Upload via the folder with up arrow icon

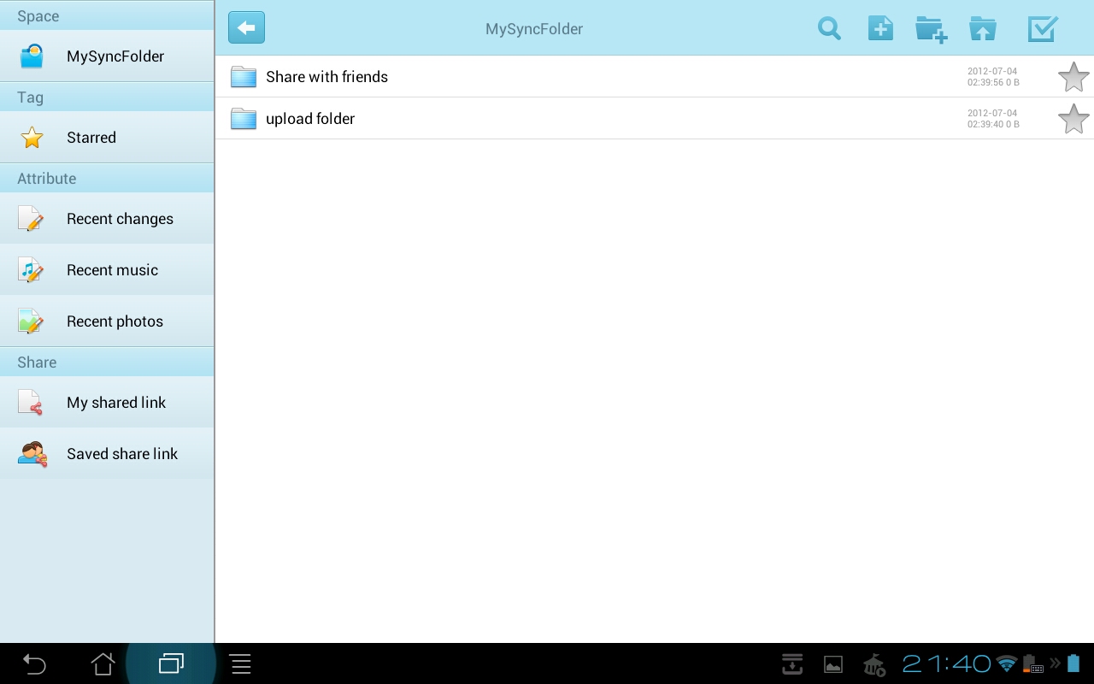[983, 28]
